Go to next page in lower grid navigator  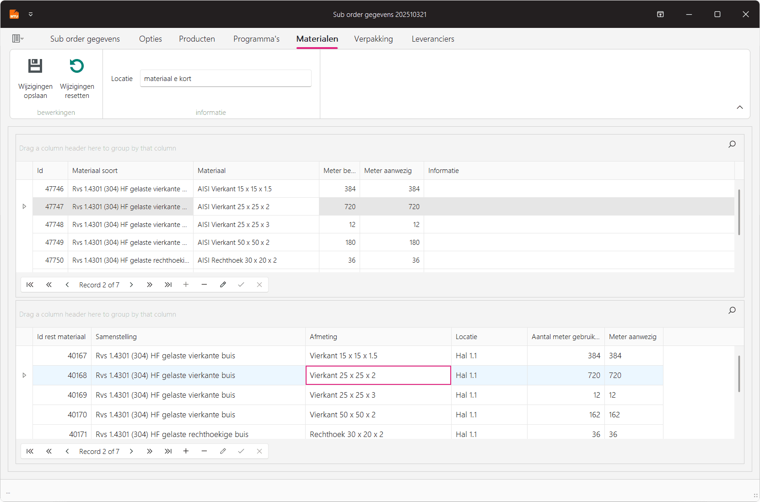(149, 451)
